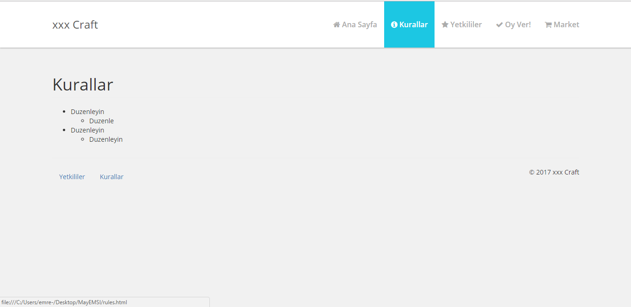Click the rules.html file path in status bar

[x=64, y=302]
